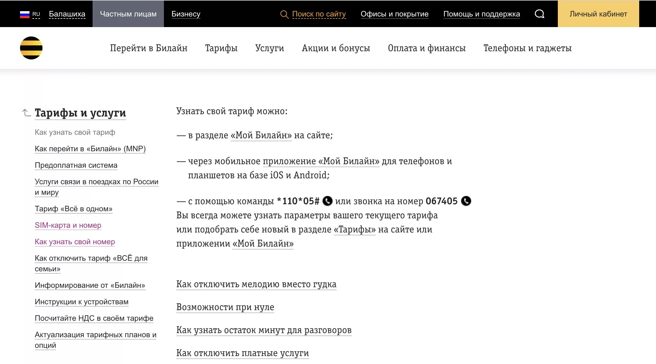Open the Услуги menu item
The image size is (656, 364).
(x=269, y=48)
